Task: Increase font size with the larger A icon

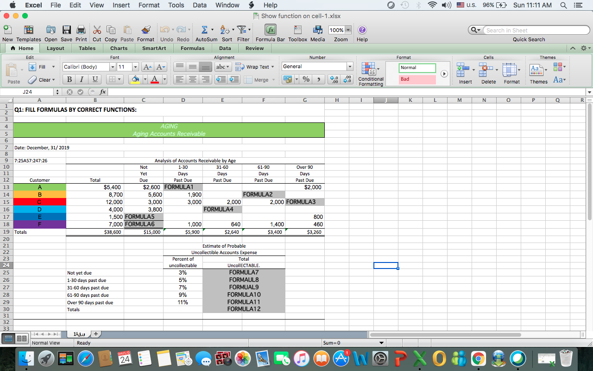Action: point(146,67)
